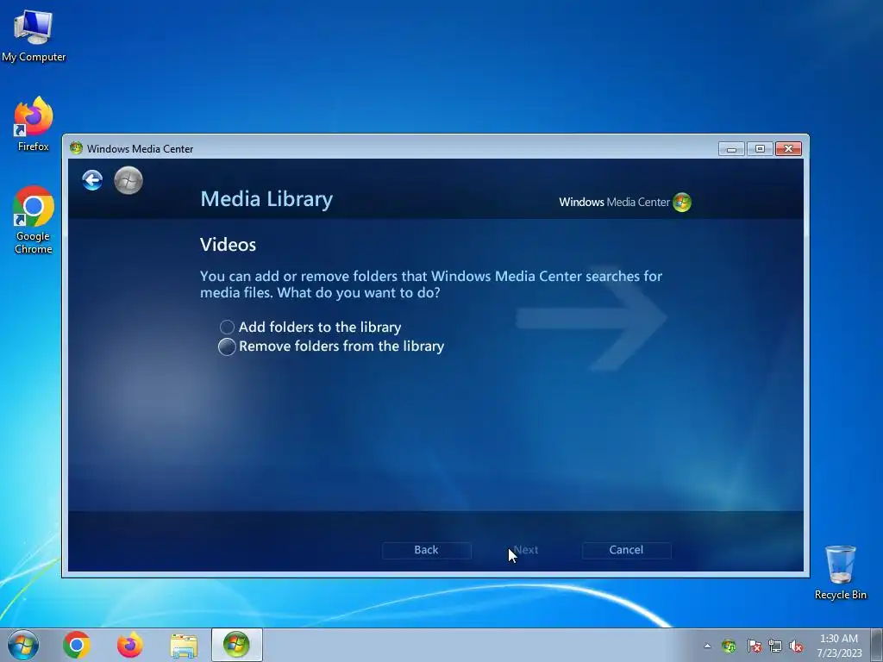The image size is (883, 662).
Task: Open the clock showing 1:30 AM
Action: (839, 646)
